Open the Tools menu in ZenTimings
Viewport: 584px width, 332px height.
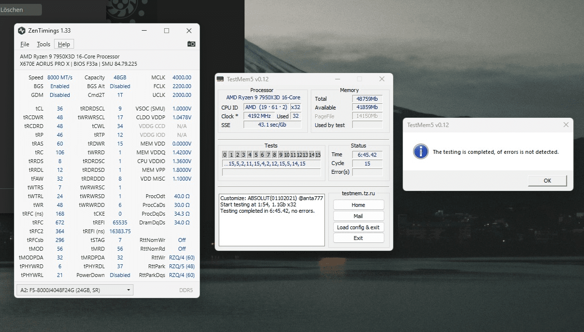pyautogui.click(x=43, y=44)
